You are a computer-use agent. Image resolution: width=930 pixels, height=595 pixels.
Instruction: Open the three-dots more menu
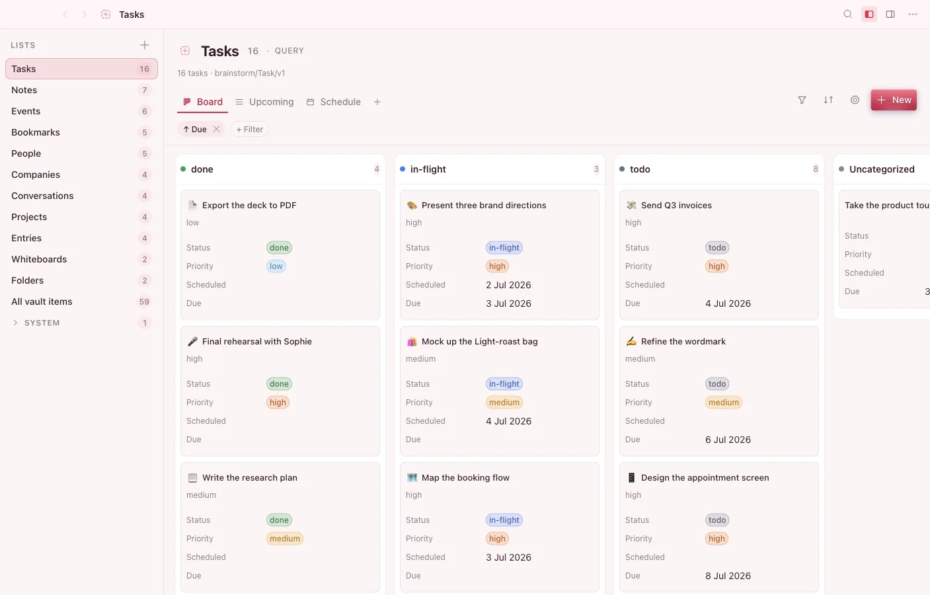point(913,15)
